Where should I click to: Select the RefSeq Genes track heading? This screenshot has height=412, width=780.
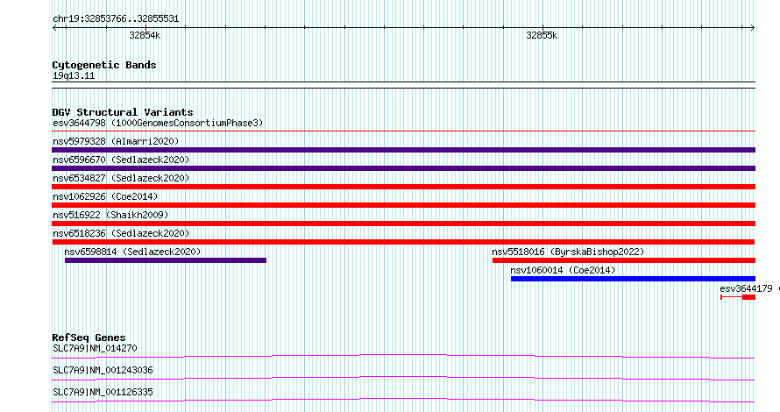(89, 337)
